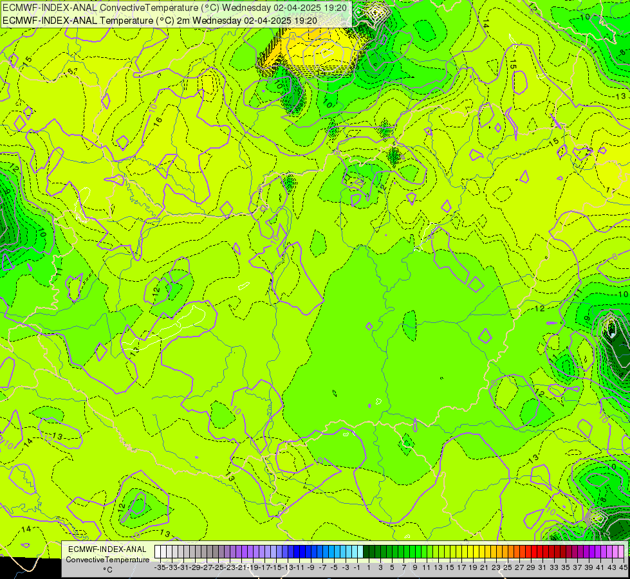Click the Temperature 2m title line
This screenshot has height=579, width=630.
[x=160, y=21]
